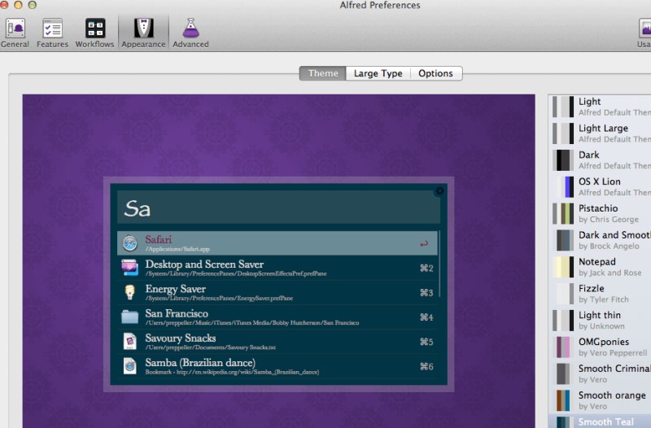Click the Smooth orange color swatch
651x428 pixels.
pos(563,400)
